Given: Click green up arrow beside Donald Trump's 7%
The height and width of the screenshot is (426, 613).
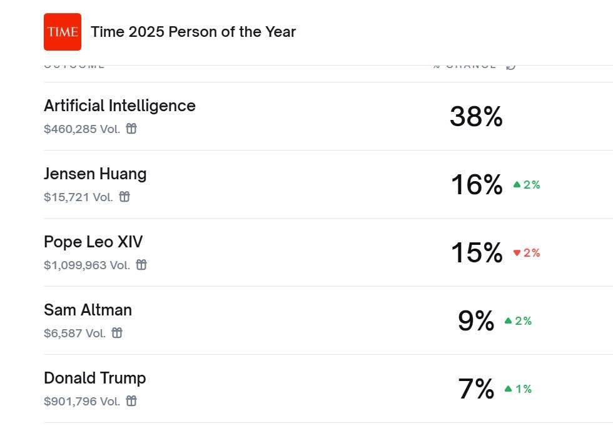Looking at the screenshot, I should coord(509,389).
